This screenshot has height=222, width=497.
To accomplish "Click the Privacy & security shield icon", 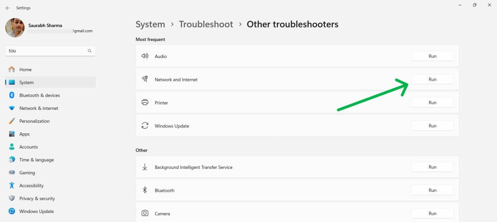I will (x=12, y=198).
